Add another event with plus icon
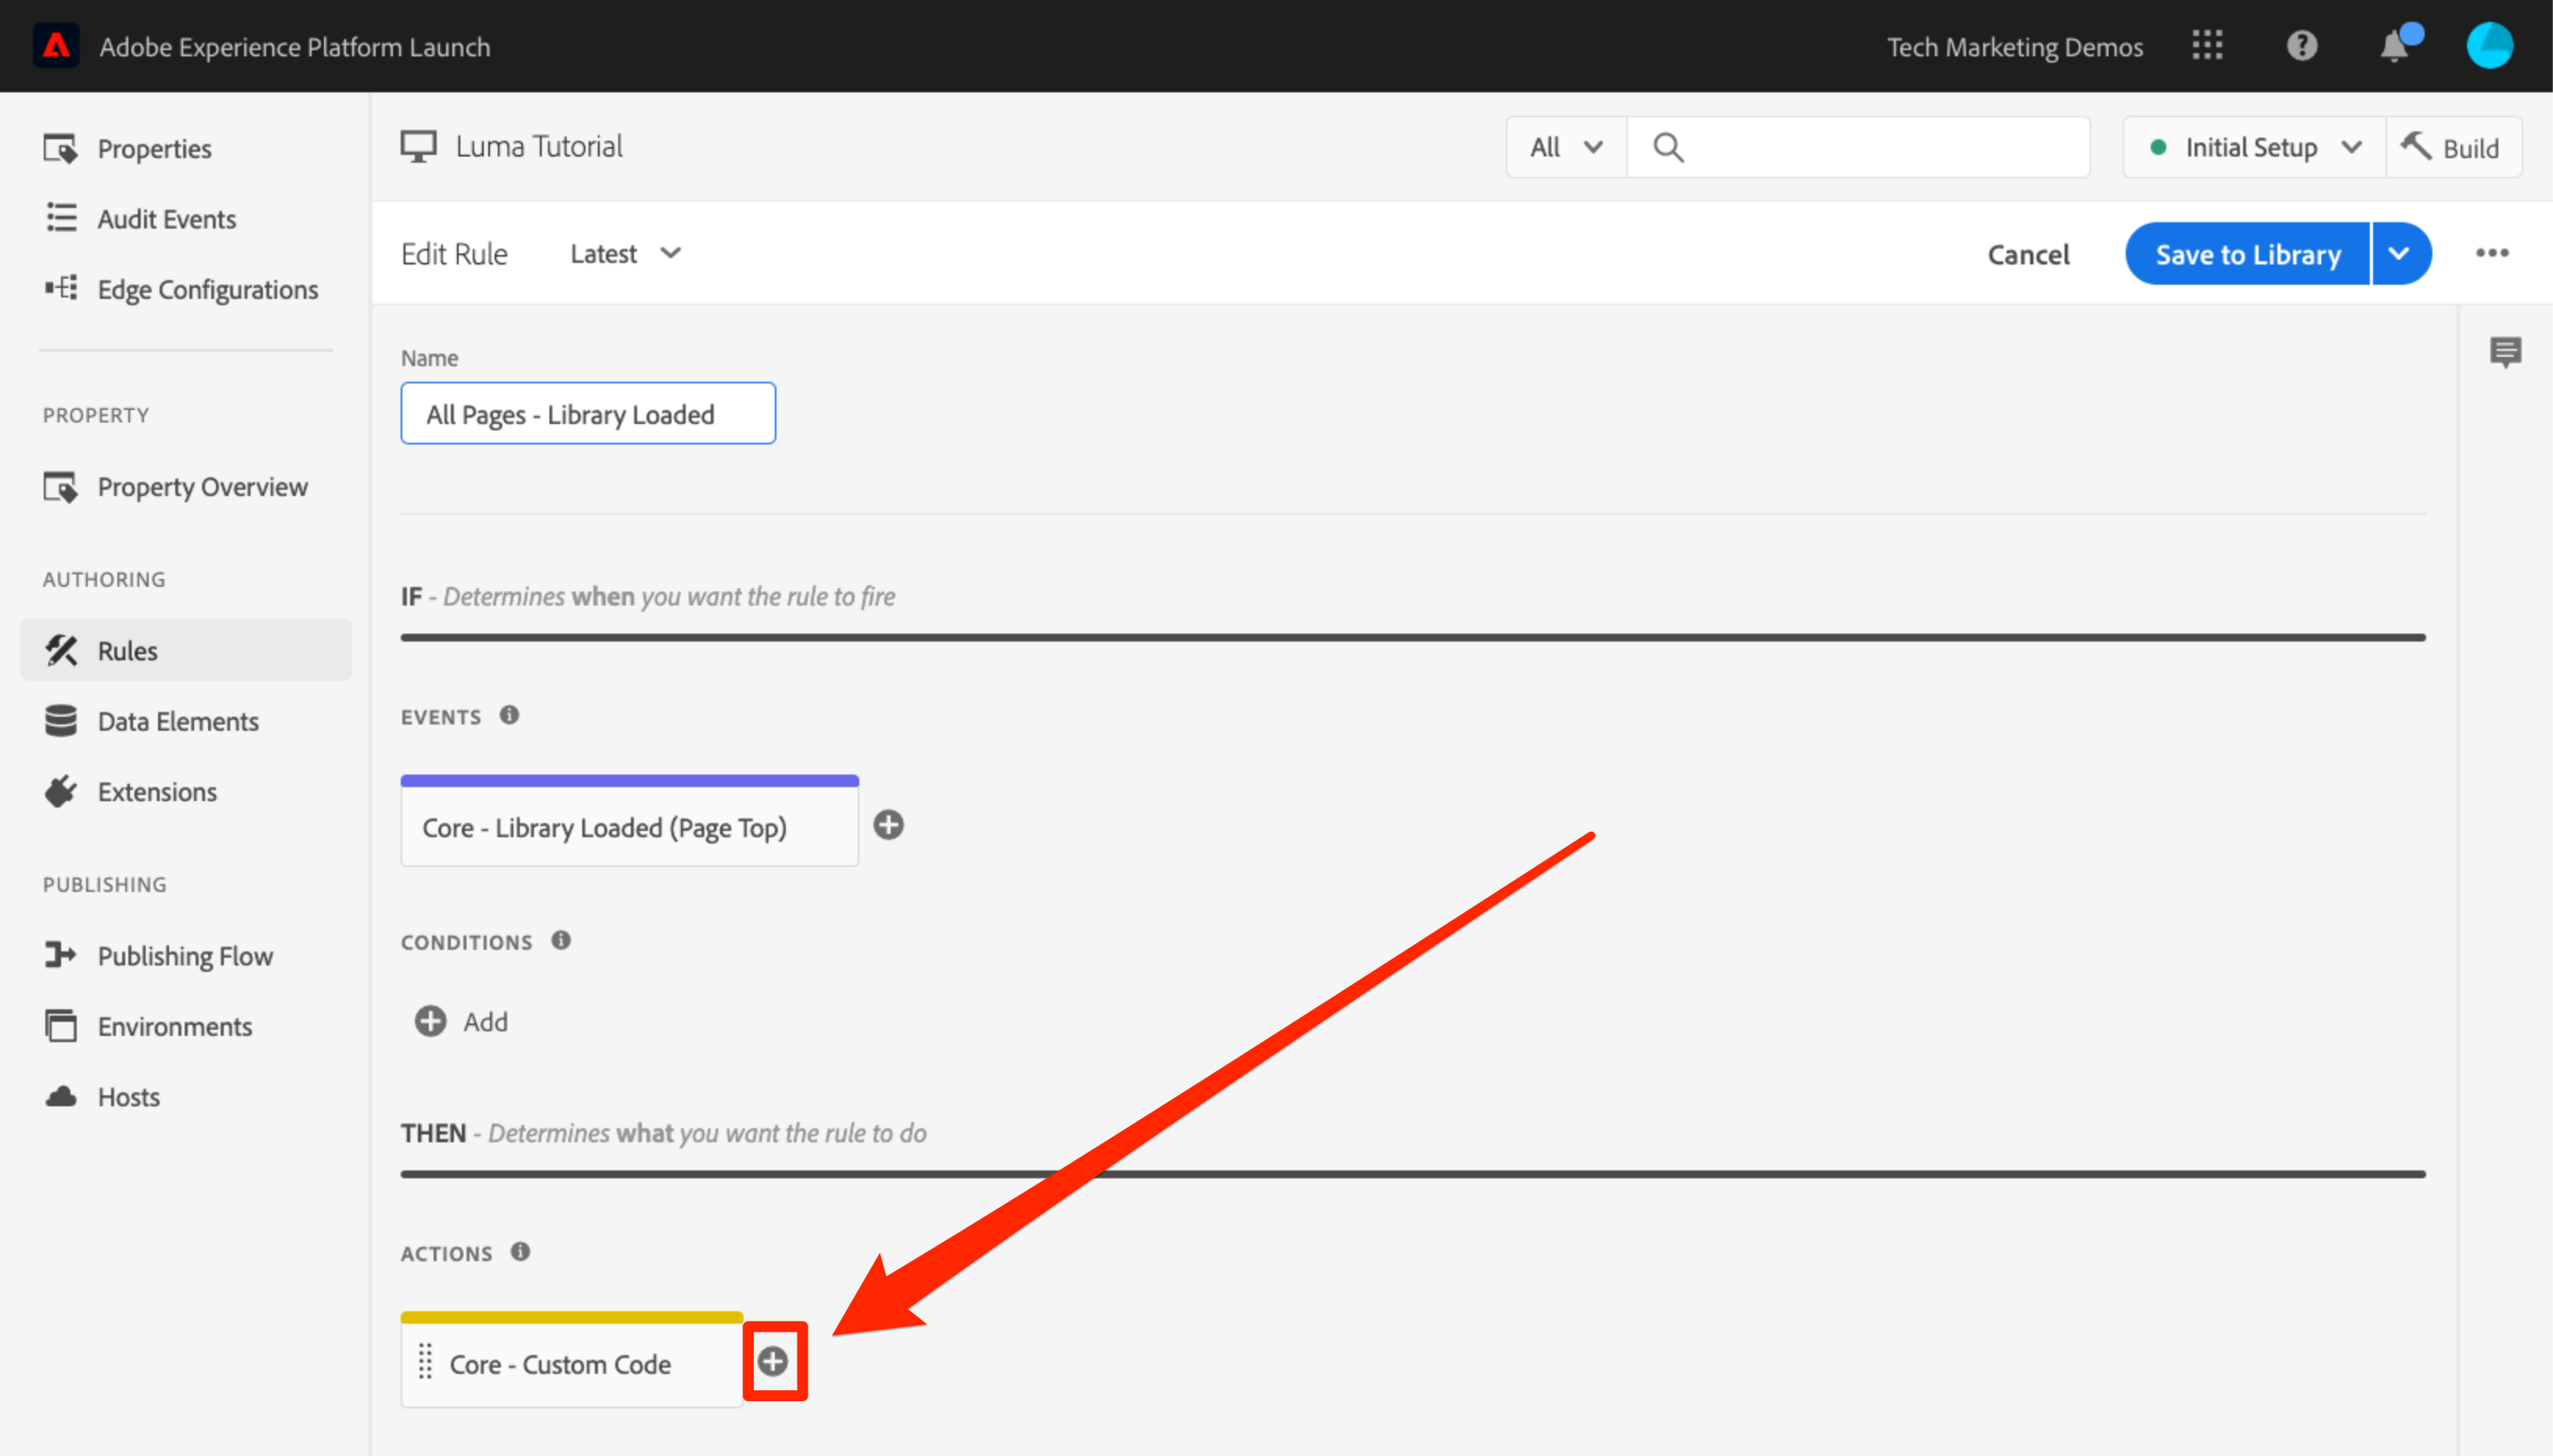 [x=888, y=825]
